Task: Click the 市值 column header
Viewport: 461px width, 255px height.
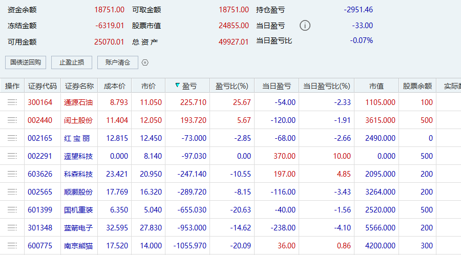Action: point(376,86)
